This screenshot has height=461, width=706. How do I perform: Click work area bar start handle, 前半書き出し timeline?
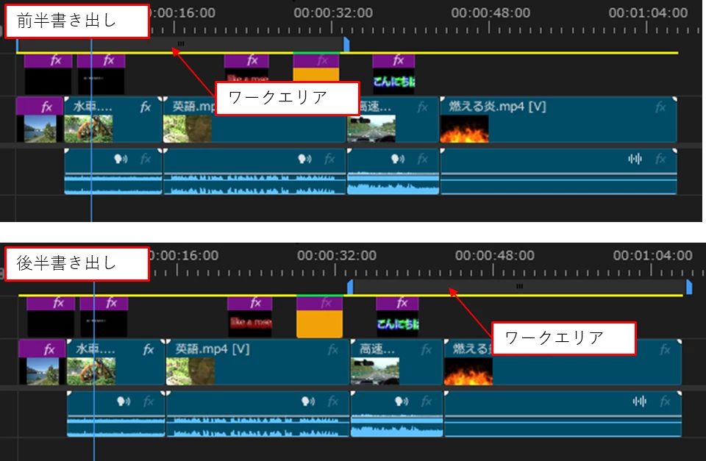pyautogui.click(x=17, y=45)
